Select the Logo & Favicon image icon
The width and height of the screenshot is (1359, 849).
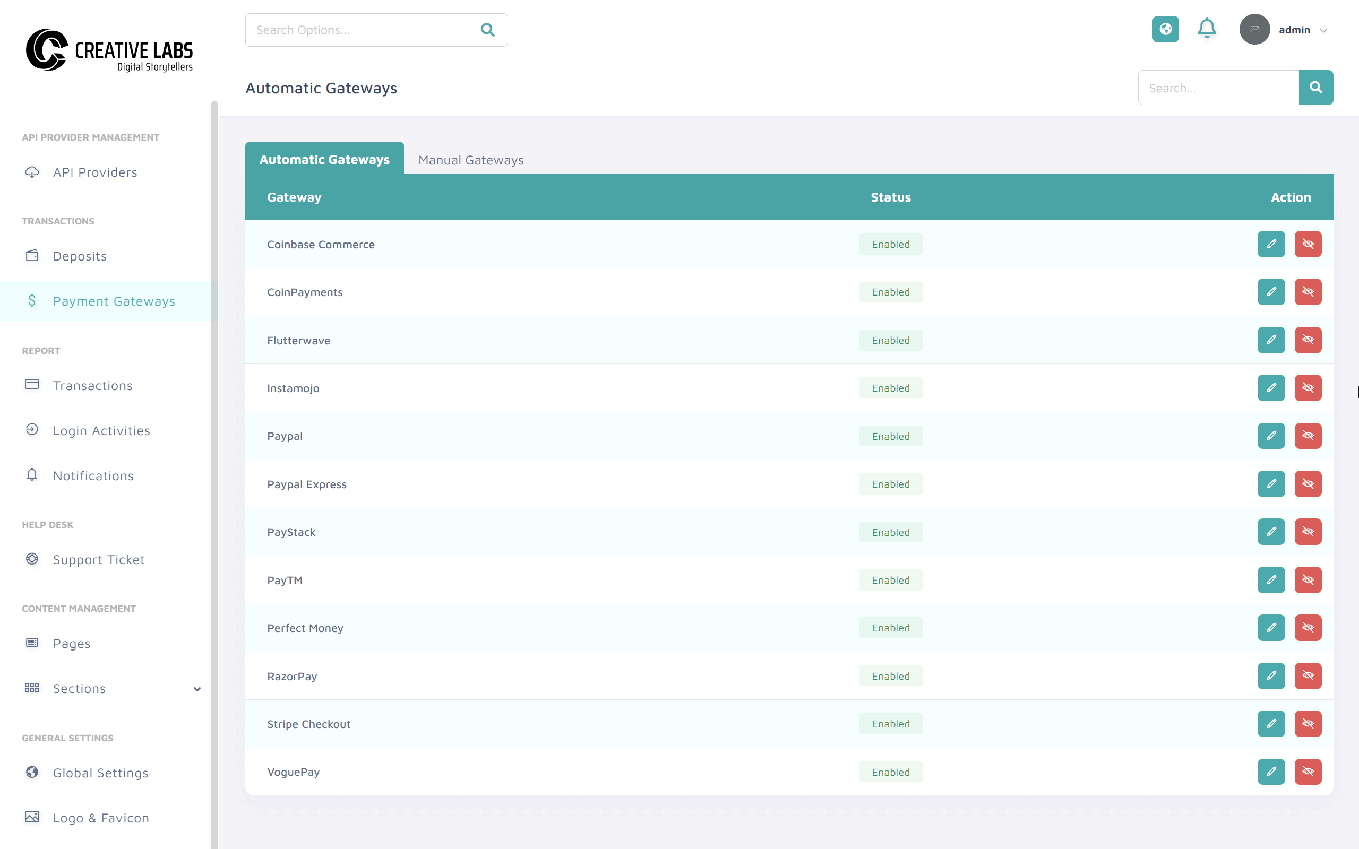[x=32, y=818]
